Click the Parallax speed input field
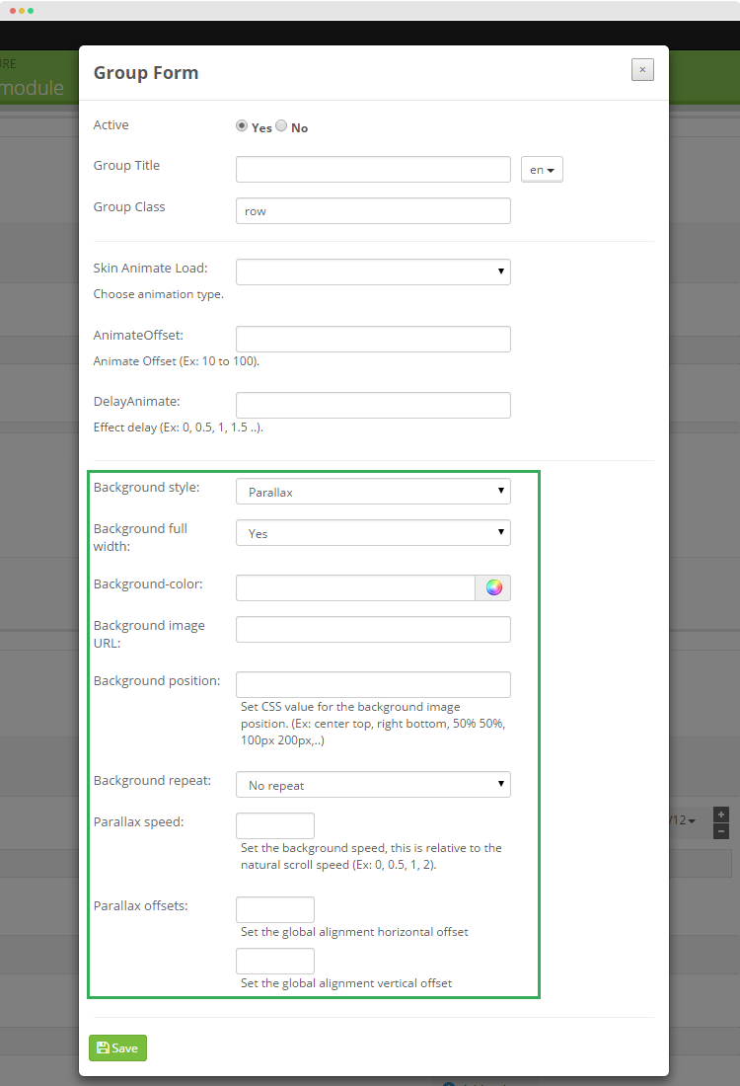 pos(275,825)
